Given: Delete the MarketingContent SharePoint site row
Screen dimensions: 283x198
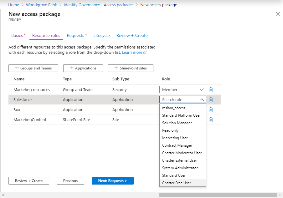Looking at the screenshot, I should point(211,120).
